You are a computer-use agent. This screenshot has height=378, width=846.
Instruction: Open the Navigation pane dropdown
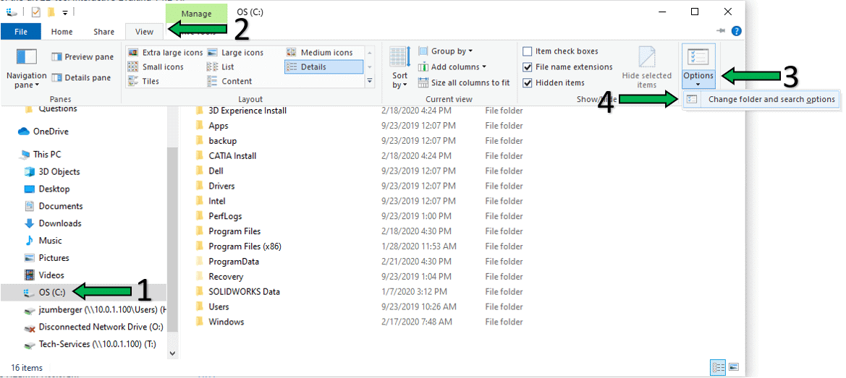(x=27, y=70)
